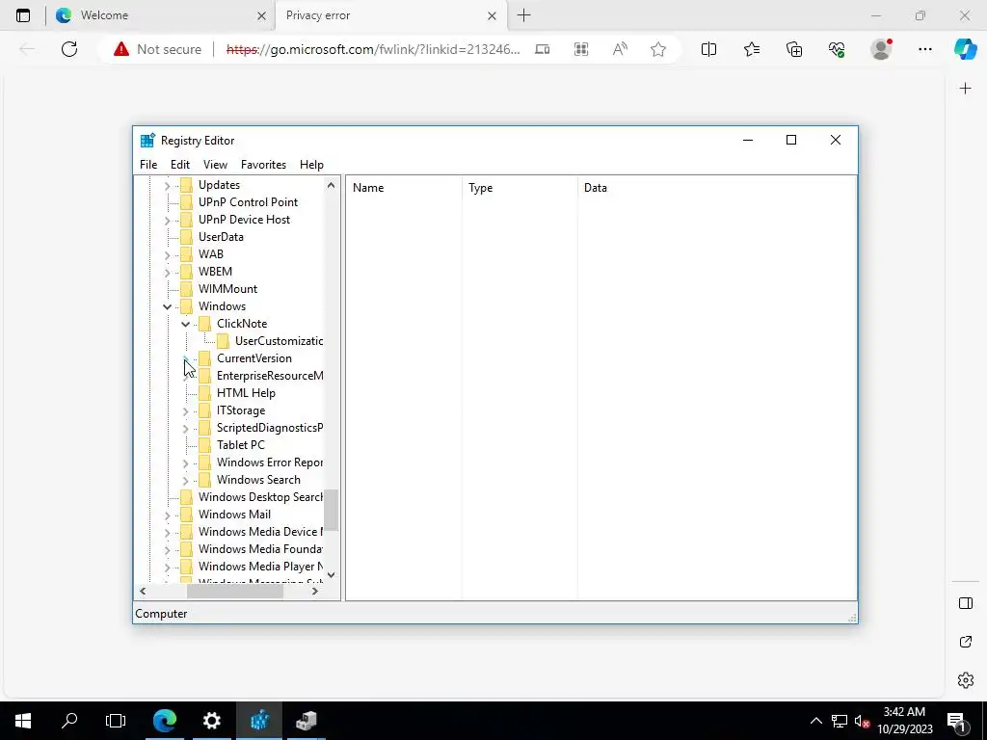The height and width of the screenshot is (740, 987).
Task: Open Settings gear in taskbar
Action: point(211,721)
